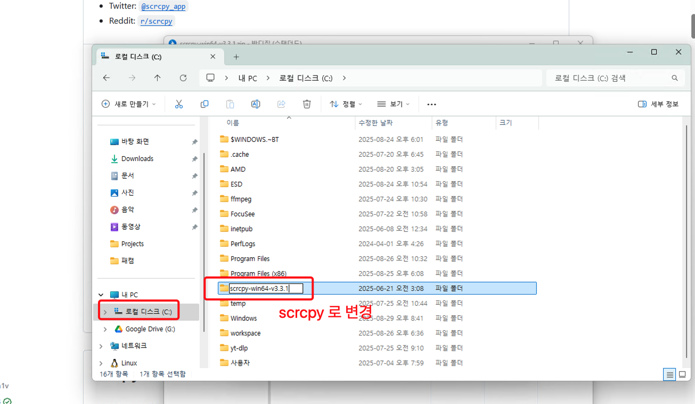Open the 새로 만들기 dropdown
Image resolution: width=695 pixels, height=404 pixels.
(x=128, y=104)
